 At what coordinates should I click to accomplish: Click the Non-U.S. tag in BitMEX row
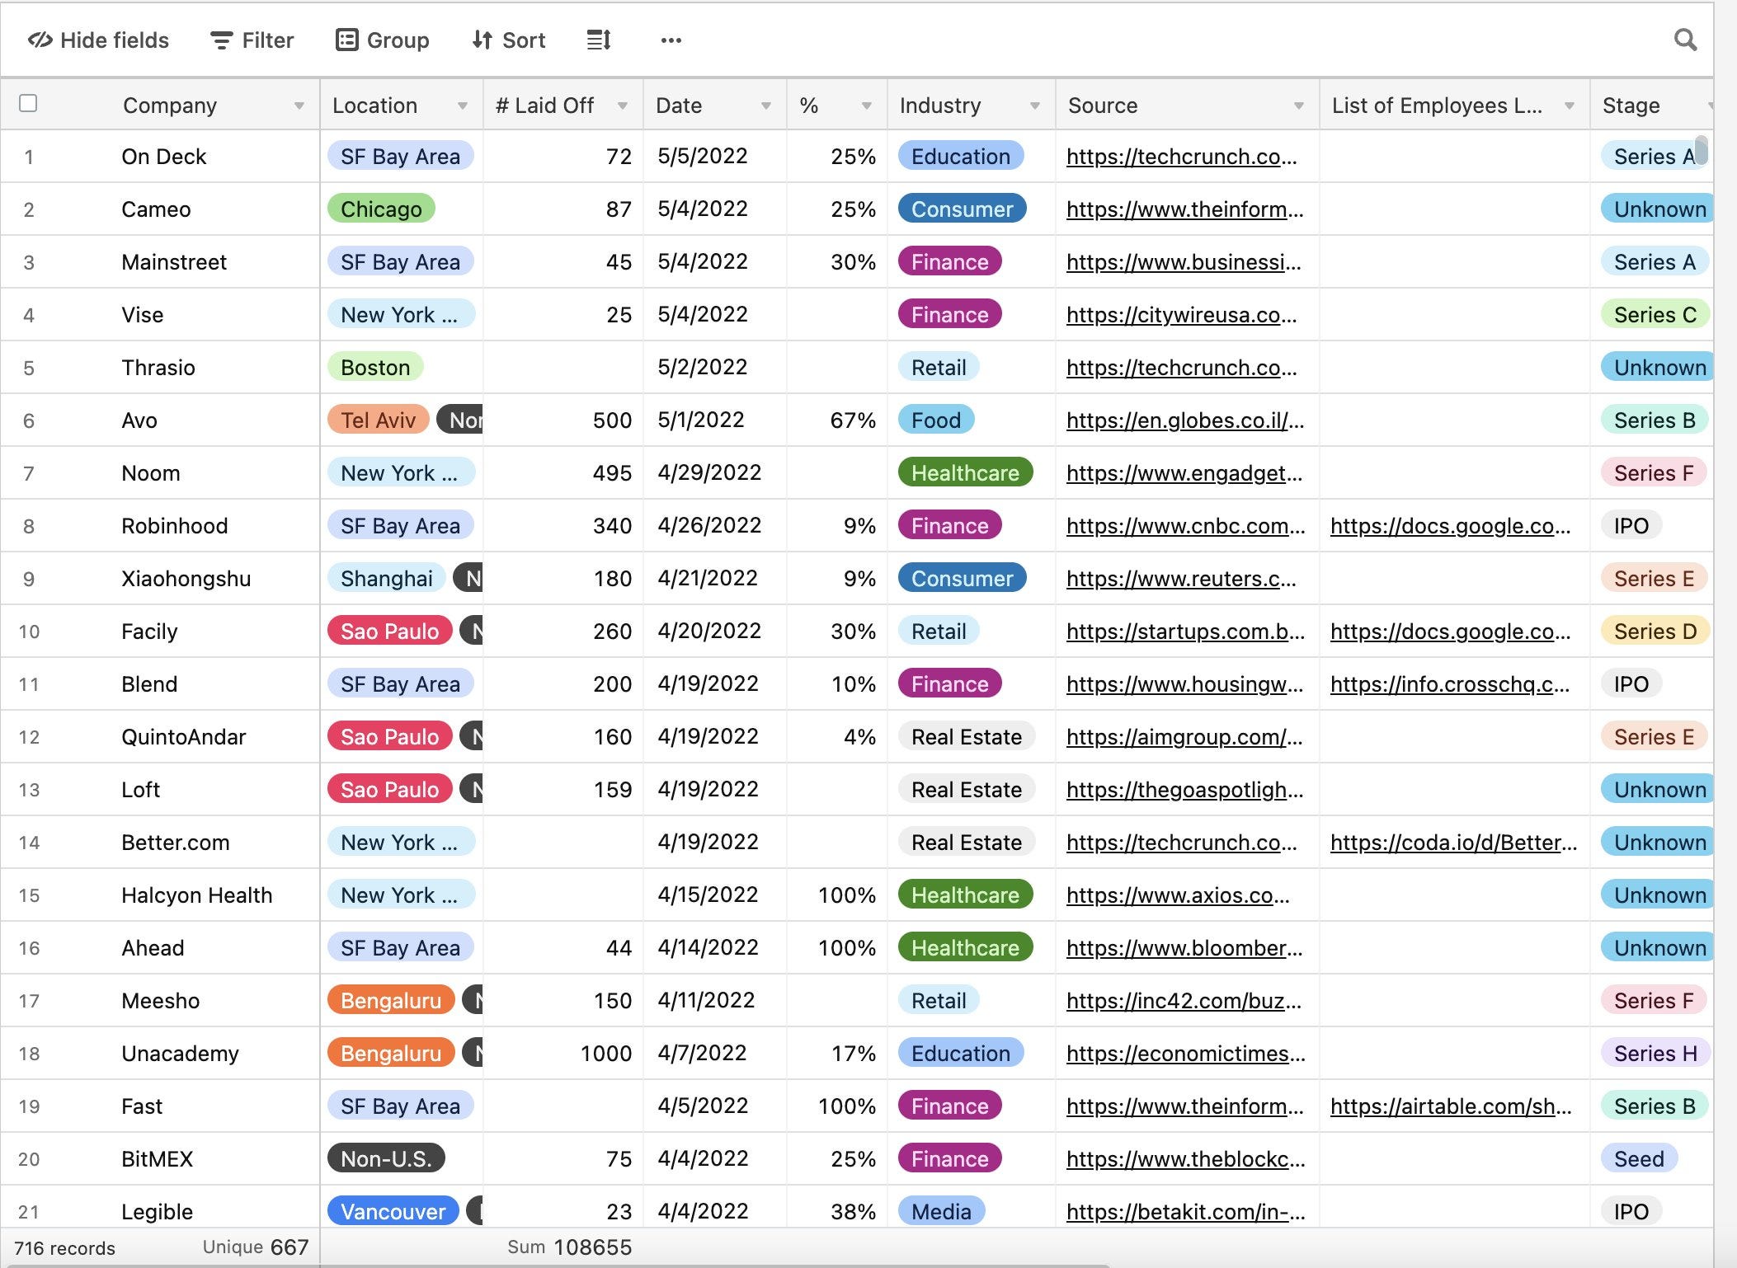386,1159
